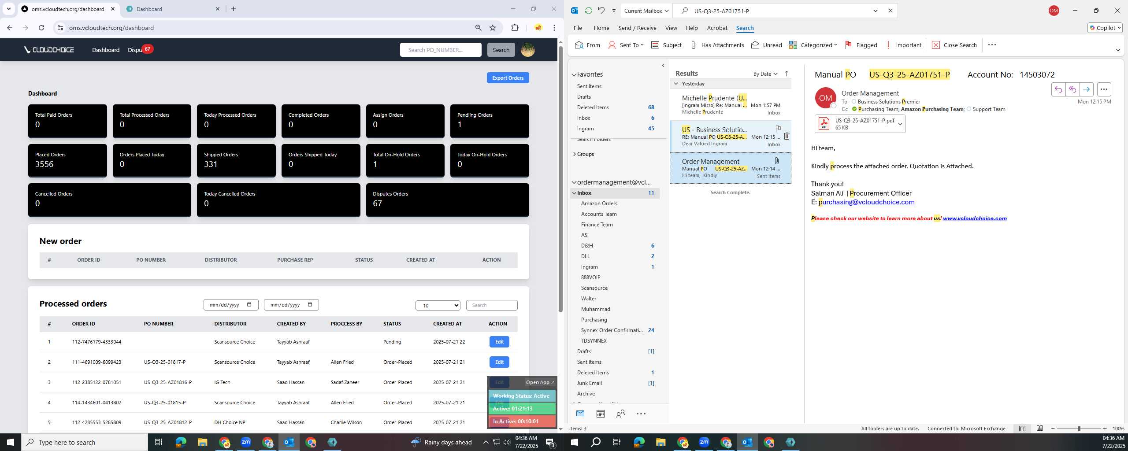Reload the dashboard page
The height and width of the screenshot is (451, 1128).
(41, 28)
